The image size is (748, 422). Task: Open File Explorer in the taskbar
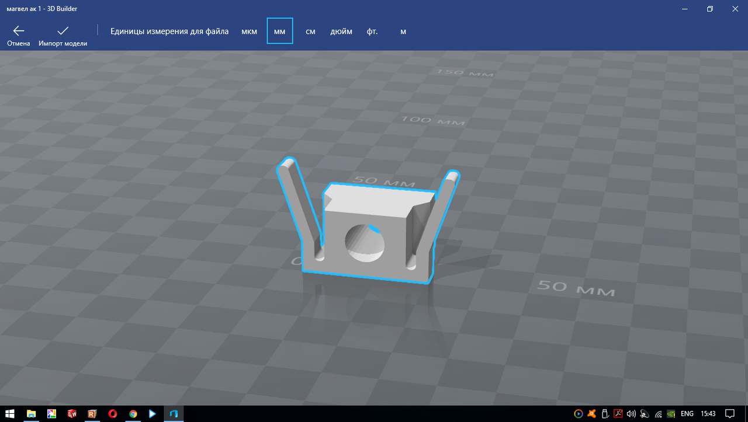31,414
